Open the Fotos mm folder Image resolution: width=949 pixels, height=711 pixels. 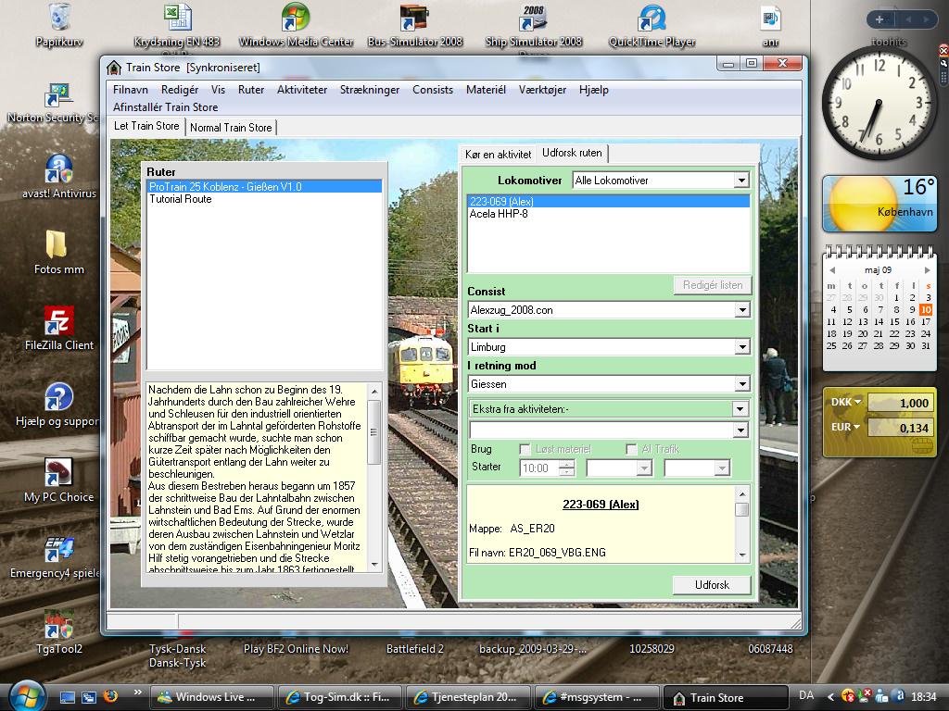[x=59, y=253]
